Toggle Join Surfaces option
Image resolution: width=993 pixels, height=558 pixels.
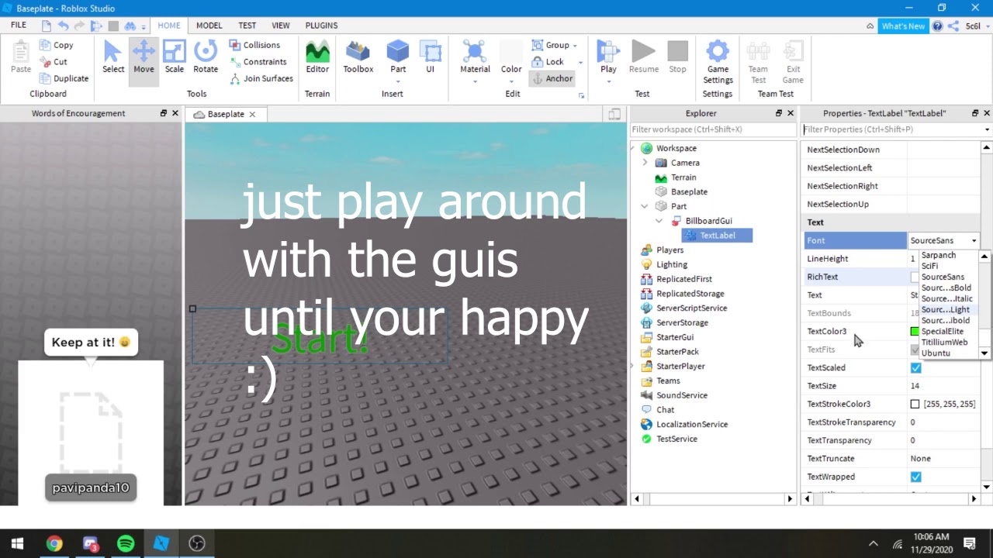261,78
